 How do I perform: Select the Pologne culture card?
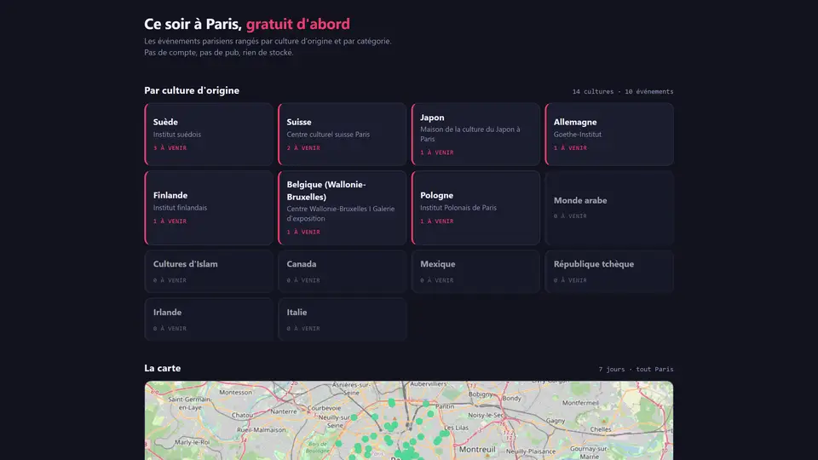(475, 208)
